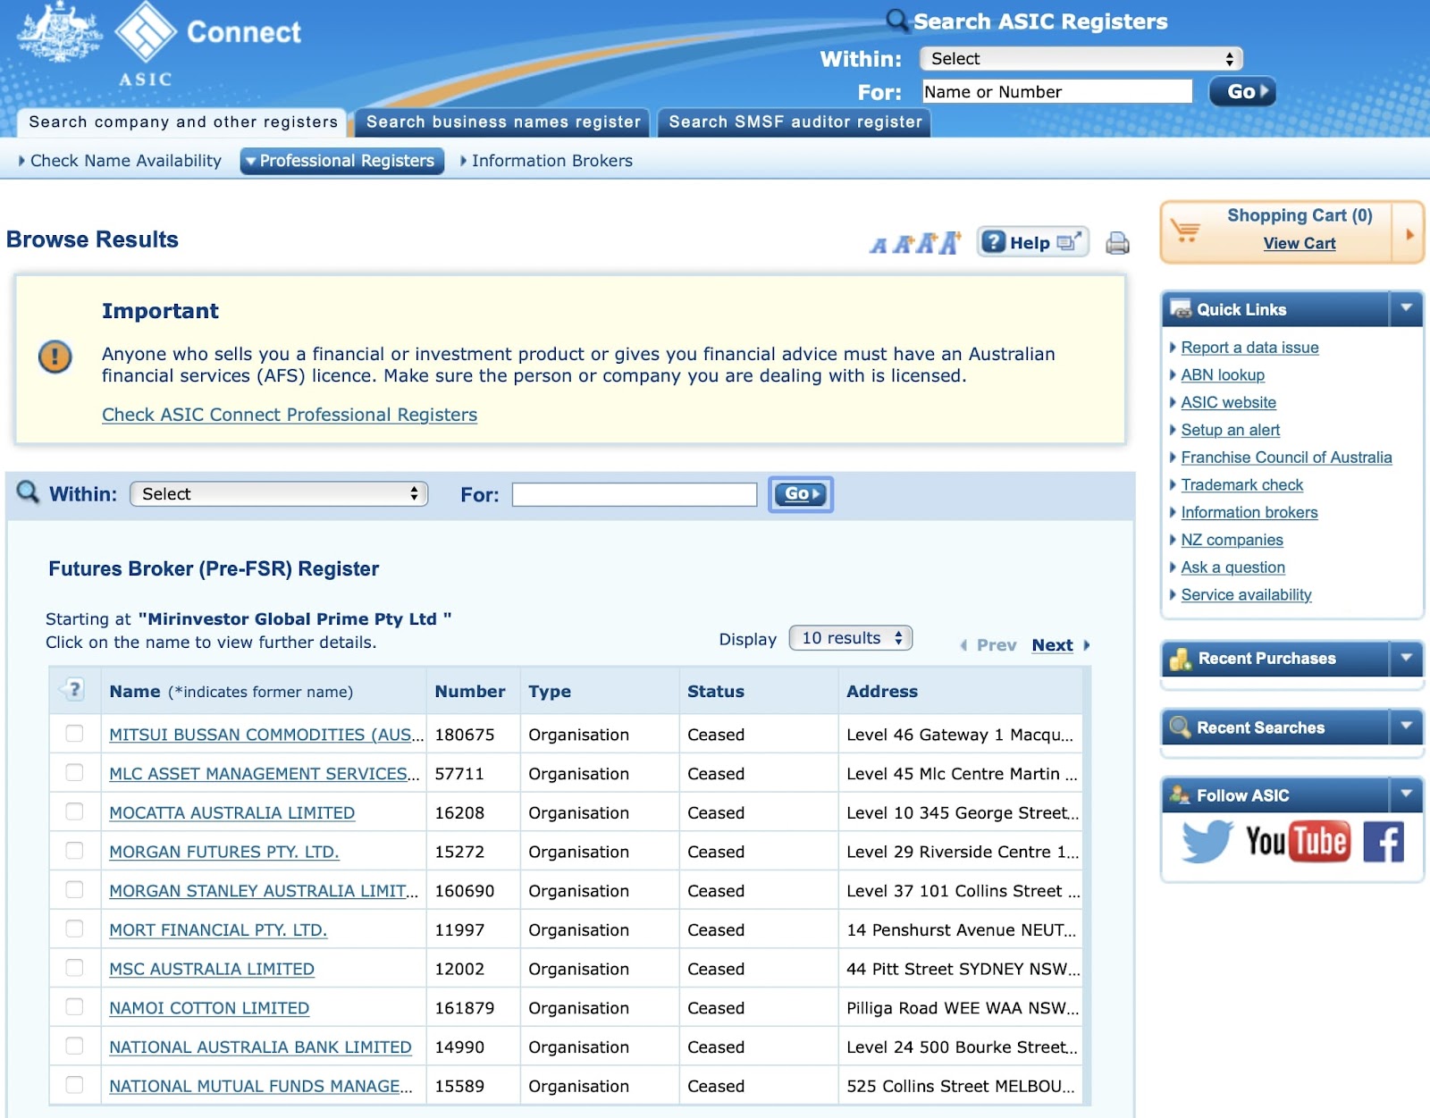Click the Recent Searches magnifier icon
The width and height of the screenshot is (1430, 1118).
(1180, 727)
